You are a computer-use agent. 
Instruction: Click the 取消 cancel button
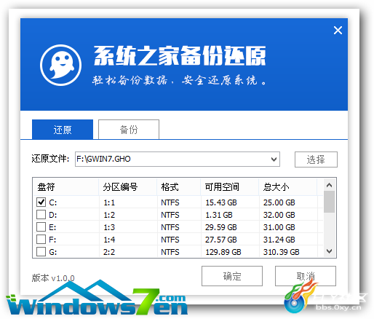point(306,276)
